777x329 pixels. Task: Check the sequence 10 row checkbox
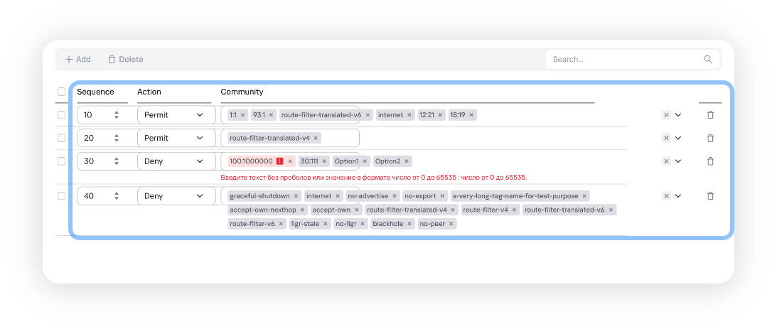tap(61, 115)
